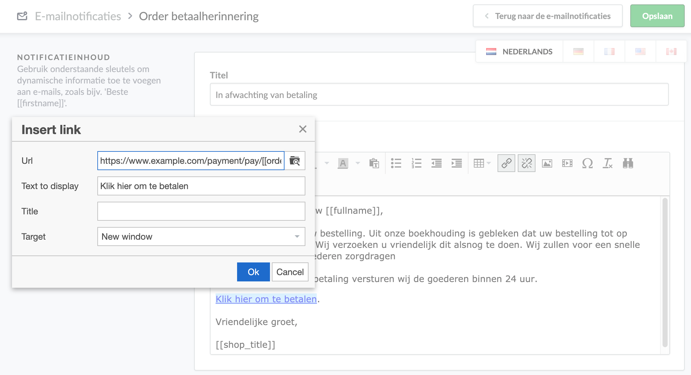Click 'Vriendelijke groet,' line in editor

pyautogui.click(x=256, y=322)
